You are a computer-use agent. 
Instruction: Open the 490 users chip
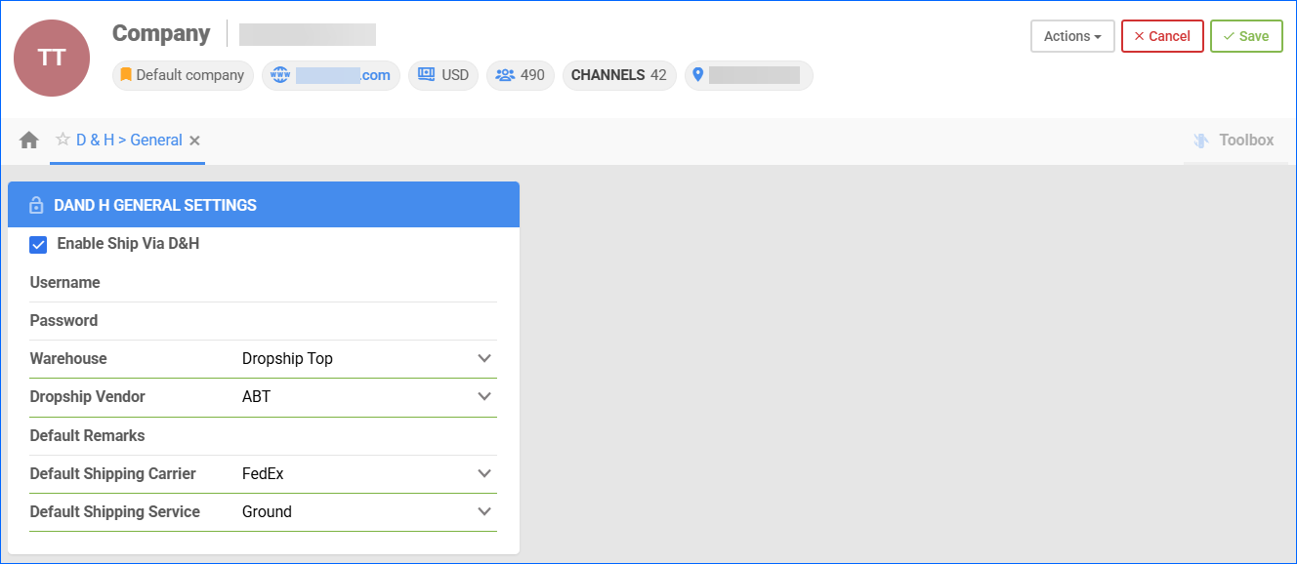(520, 75)
